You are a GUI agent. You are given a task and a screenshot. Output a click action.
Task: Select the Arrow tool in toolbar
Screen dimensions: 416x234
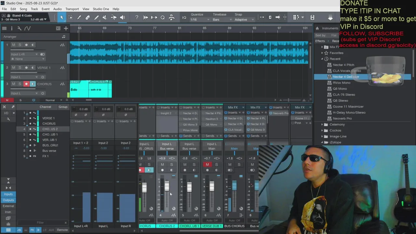(62, 18)
